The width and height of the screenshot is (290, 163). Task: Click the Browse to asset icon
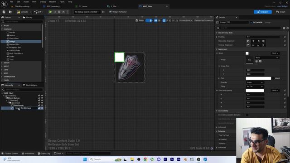tap(10, 12)
